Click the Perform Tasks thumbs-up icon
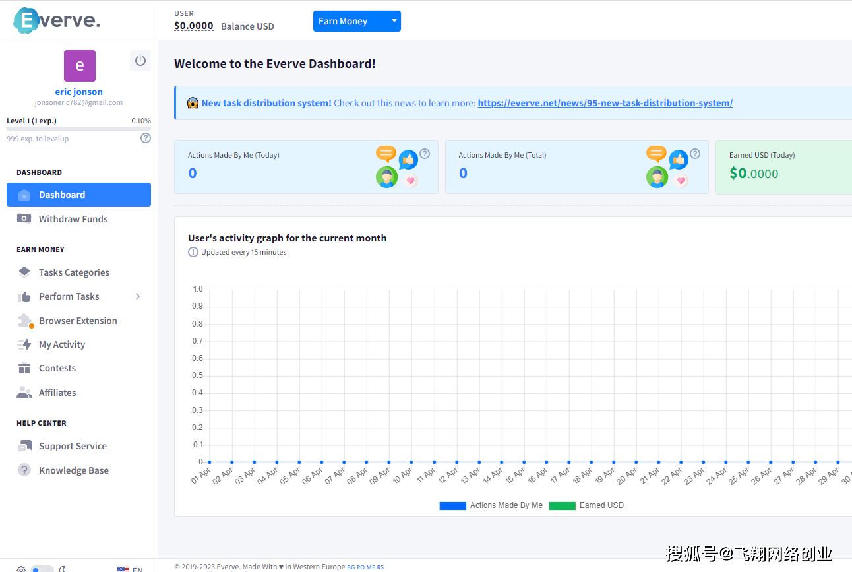The image size is (852, 572). 24,296
